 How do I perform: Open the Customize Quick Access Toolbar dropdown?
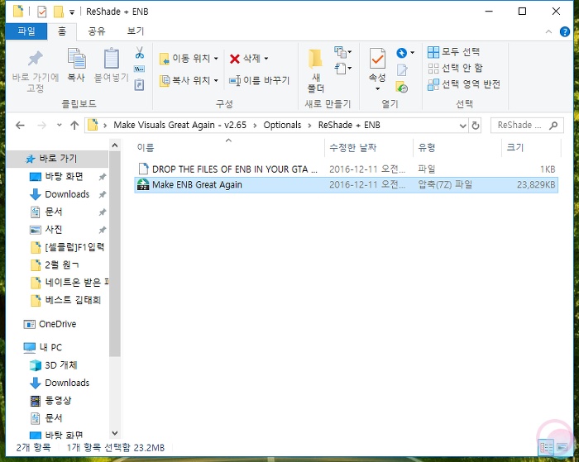click(72, 12)
